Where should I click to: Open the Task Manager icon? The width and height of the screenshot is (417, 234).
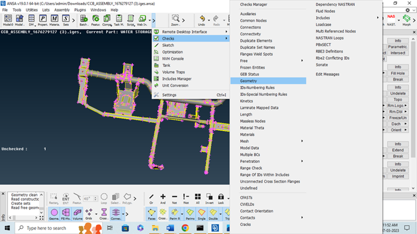coord(119,20)
